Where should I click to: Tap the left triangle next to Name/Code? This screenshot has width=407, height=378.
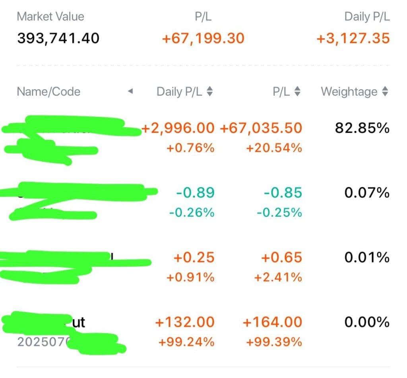130,91
